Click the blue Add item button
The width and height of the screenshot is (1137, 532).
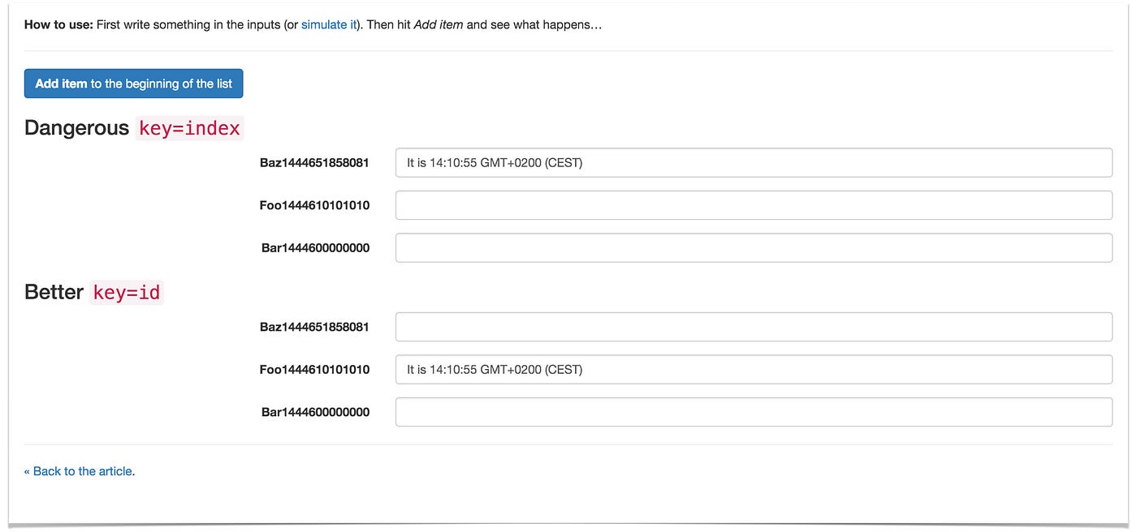[133, 84]
